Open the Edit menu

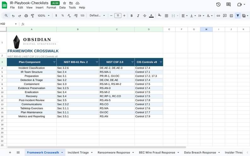(20, 8)
